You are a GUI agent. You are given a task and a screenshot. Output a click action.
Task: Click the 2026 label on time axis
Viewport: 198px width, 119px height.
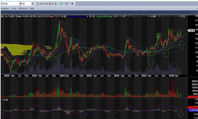coord(172,76)
